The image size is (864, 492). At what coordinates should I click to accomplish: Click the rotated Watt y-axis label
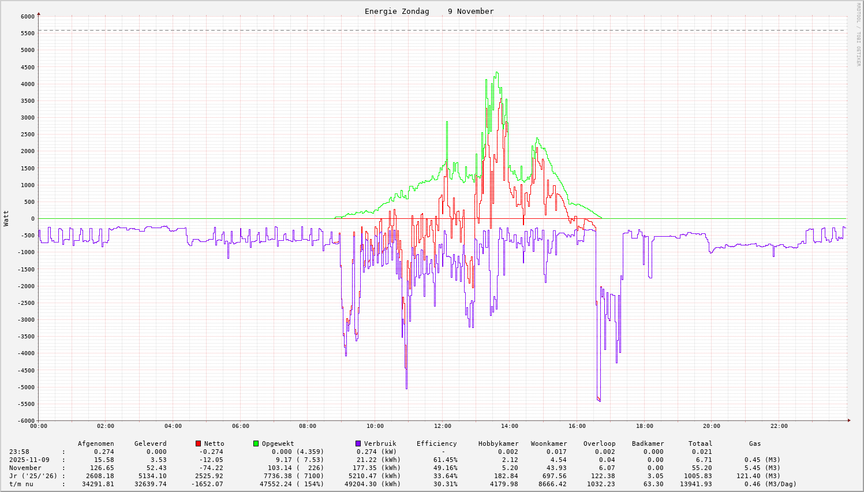[6, 218]
